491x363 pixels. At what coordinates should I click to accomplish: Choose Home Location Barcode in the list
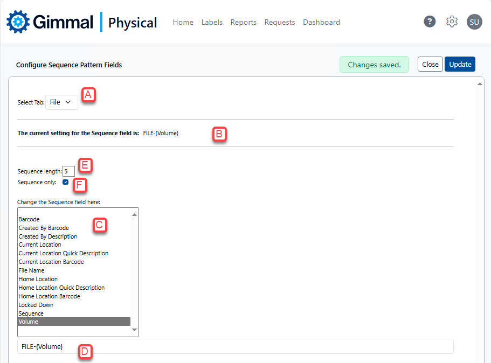[x=49, y=296]
